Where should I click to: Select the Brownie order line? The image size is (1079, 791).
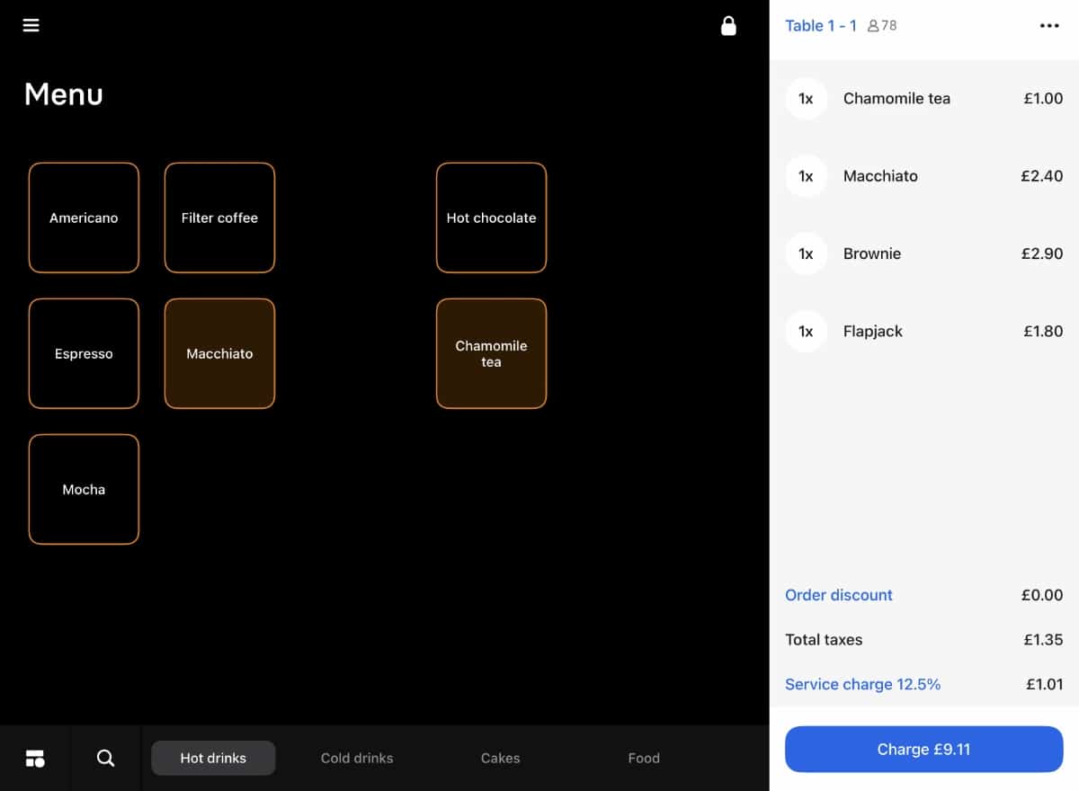click(x=924, y=253)
